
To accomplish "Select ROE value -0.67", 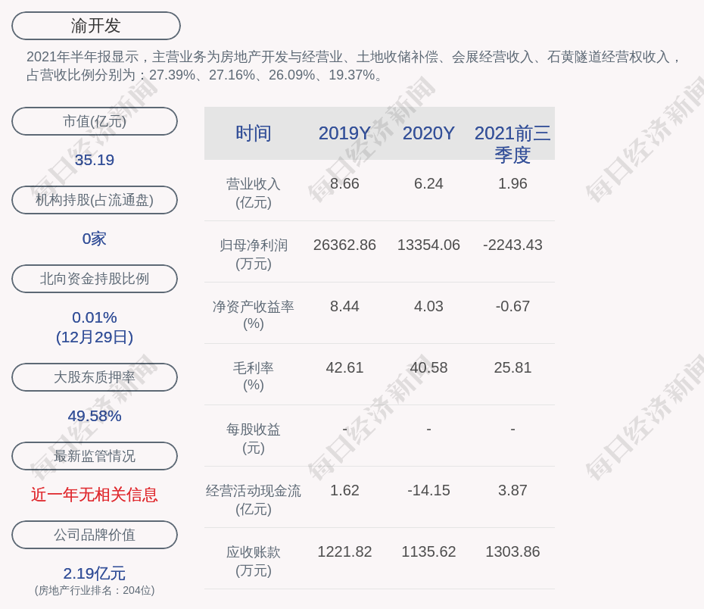I will point(512,306).
